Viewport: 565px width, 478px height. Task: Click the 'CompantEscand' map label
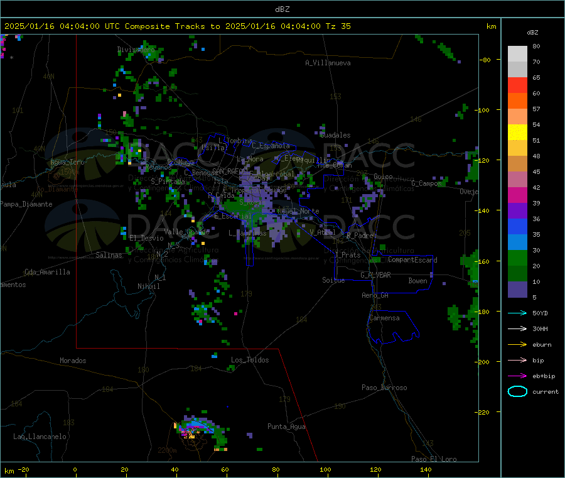point(412,260)
